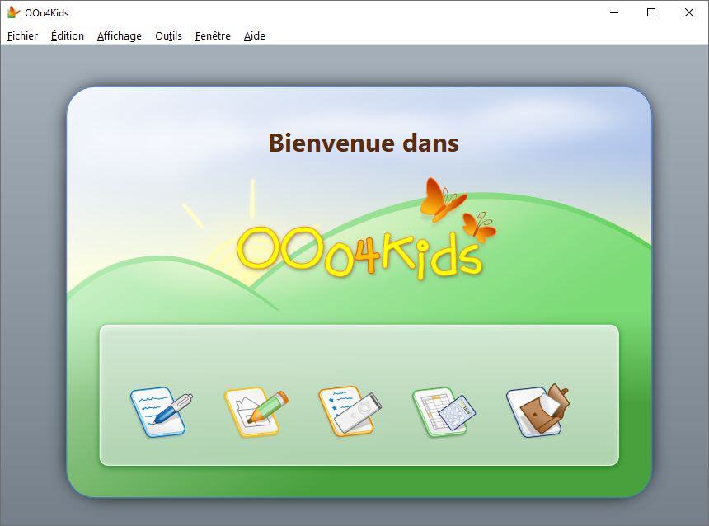The width and height of the screenshot is (709, 526).
Task: Open the Outils menu
Action: tap(168, 35)
